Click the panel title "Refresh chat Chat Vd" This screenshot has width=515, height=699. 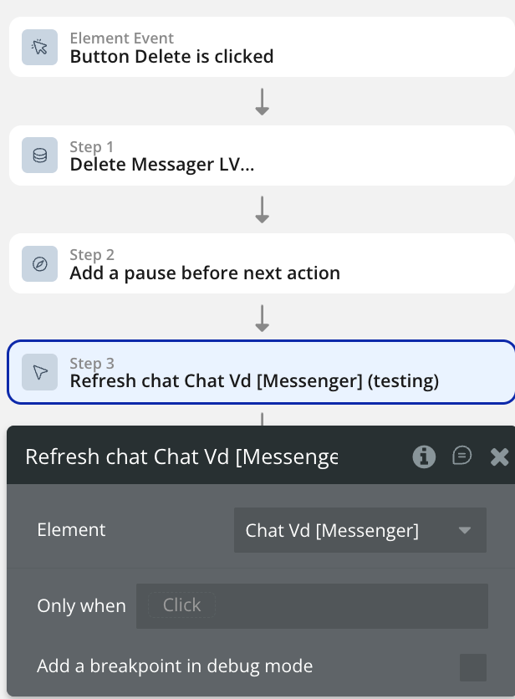point(181,457)
